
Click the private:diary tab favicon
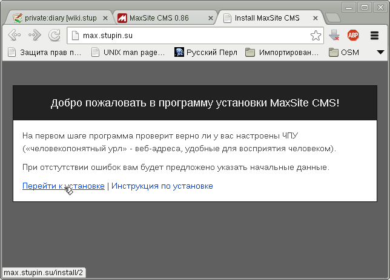[18, 18]
